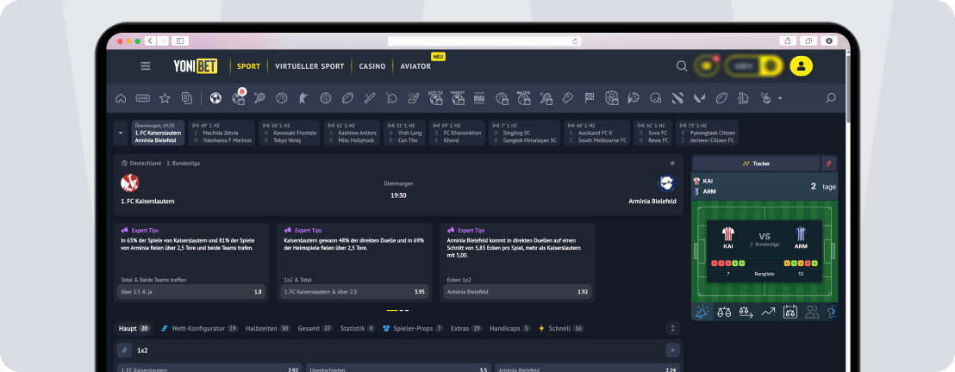Select the checkered flag motorsport icon

coord(590,98)
